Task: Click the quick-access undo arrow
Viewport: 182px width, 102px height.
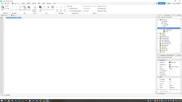Action: coord(18,3)
